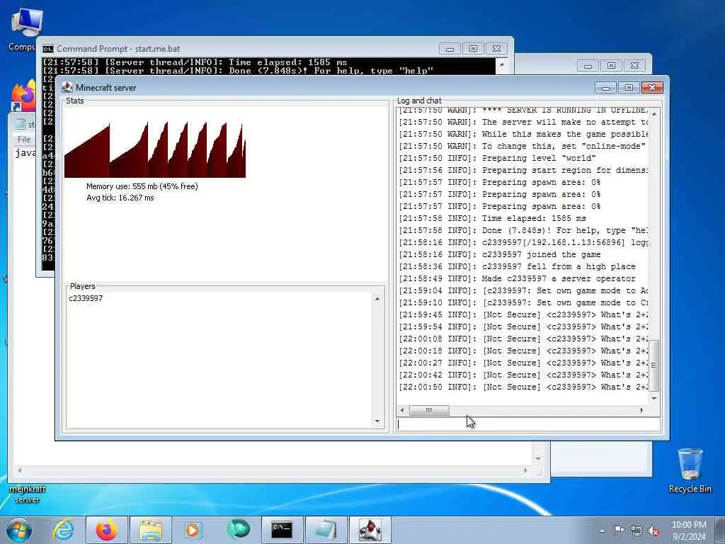
Task: Close the Minecraft server window
Action: pyautogui.click(x=652, y=87)
